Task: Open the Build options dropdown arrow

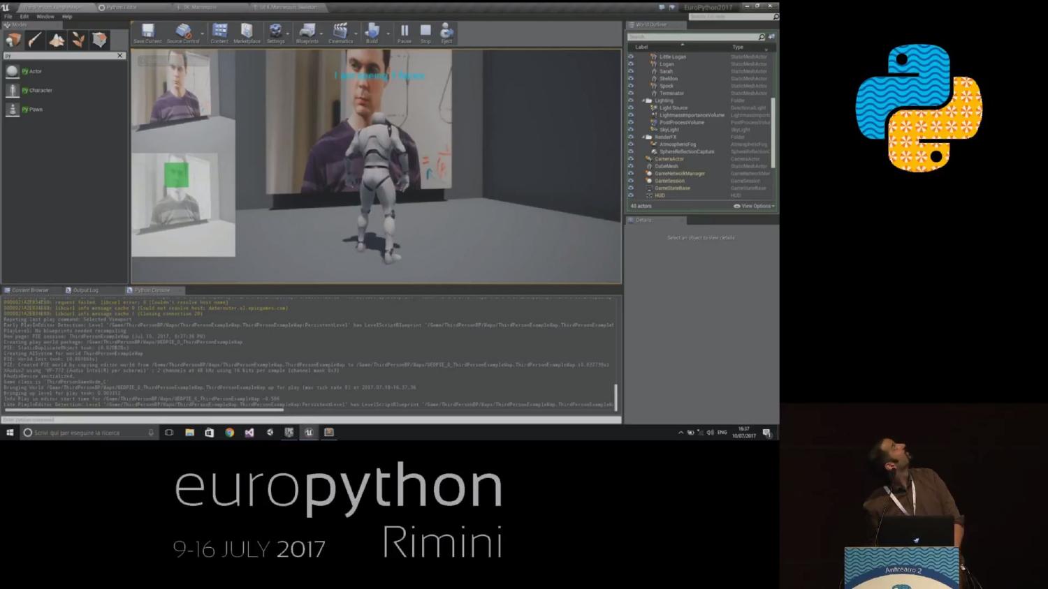Action: click(388, 33)
